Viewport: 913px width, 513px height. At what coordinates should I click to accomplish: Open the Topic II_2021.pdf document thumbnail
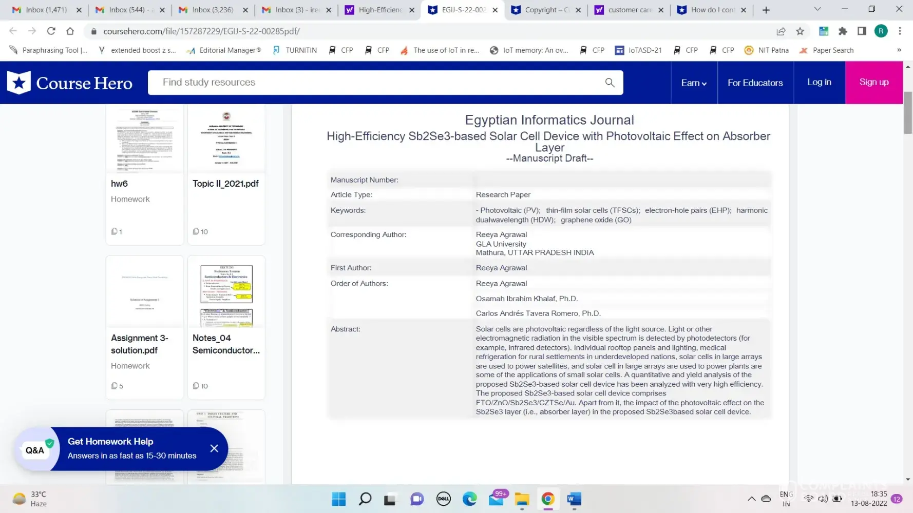pyautogui.click(x=226, y=140)
